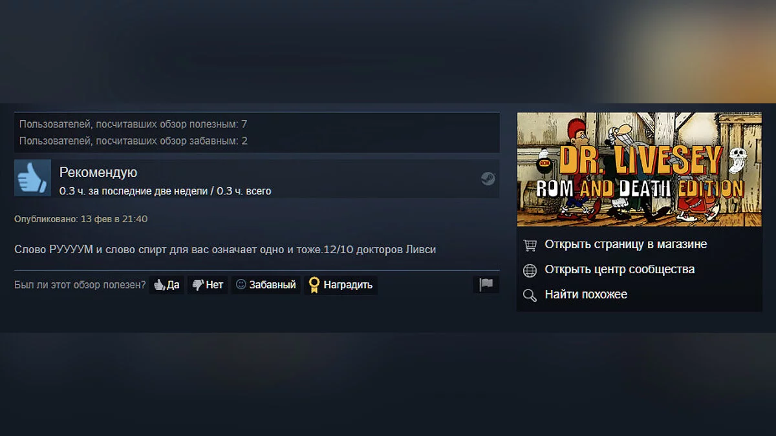Give an award with Наградить button

(x=341, y=285)
